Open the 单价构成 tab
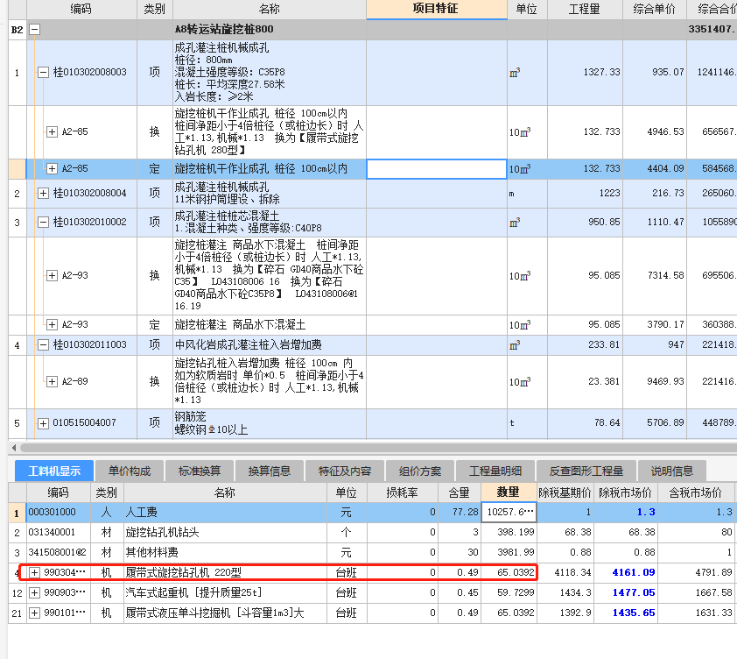Image resolution: width=737 pixels, height=659 pixels. coord(130,471)
